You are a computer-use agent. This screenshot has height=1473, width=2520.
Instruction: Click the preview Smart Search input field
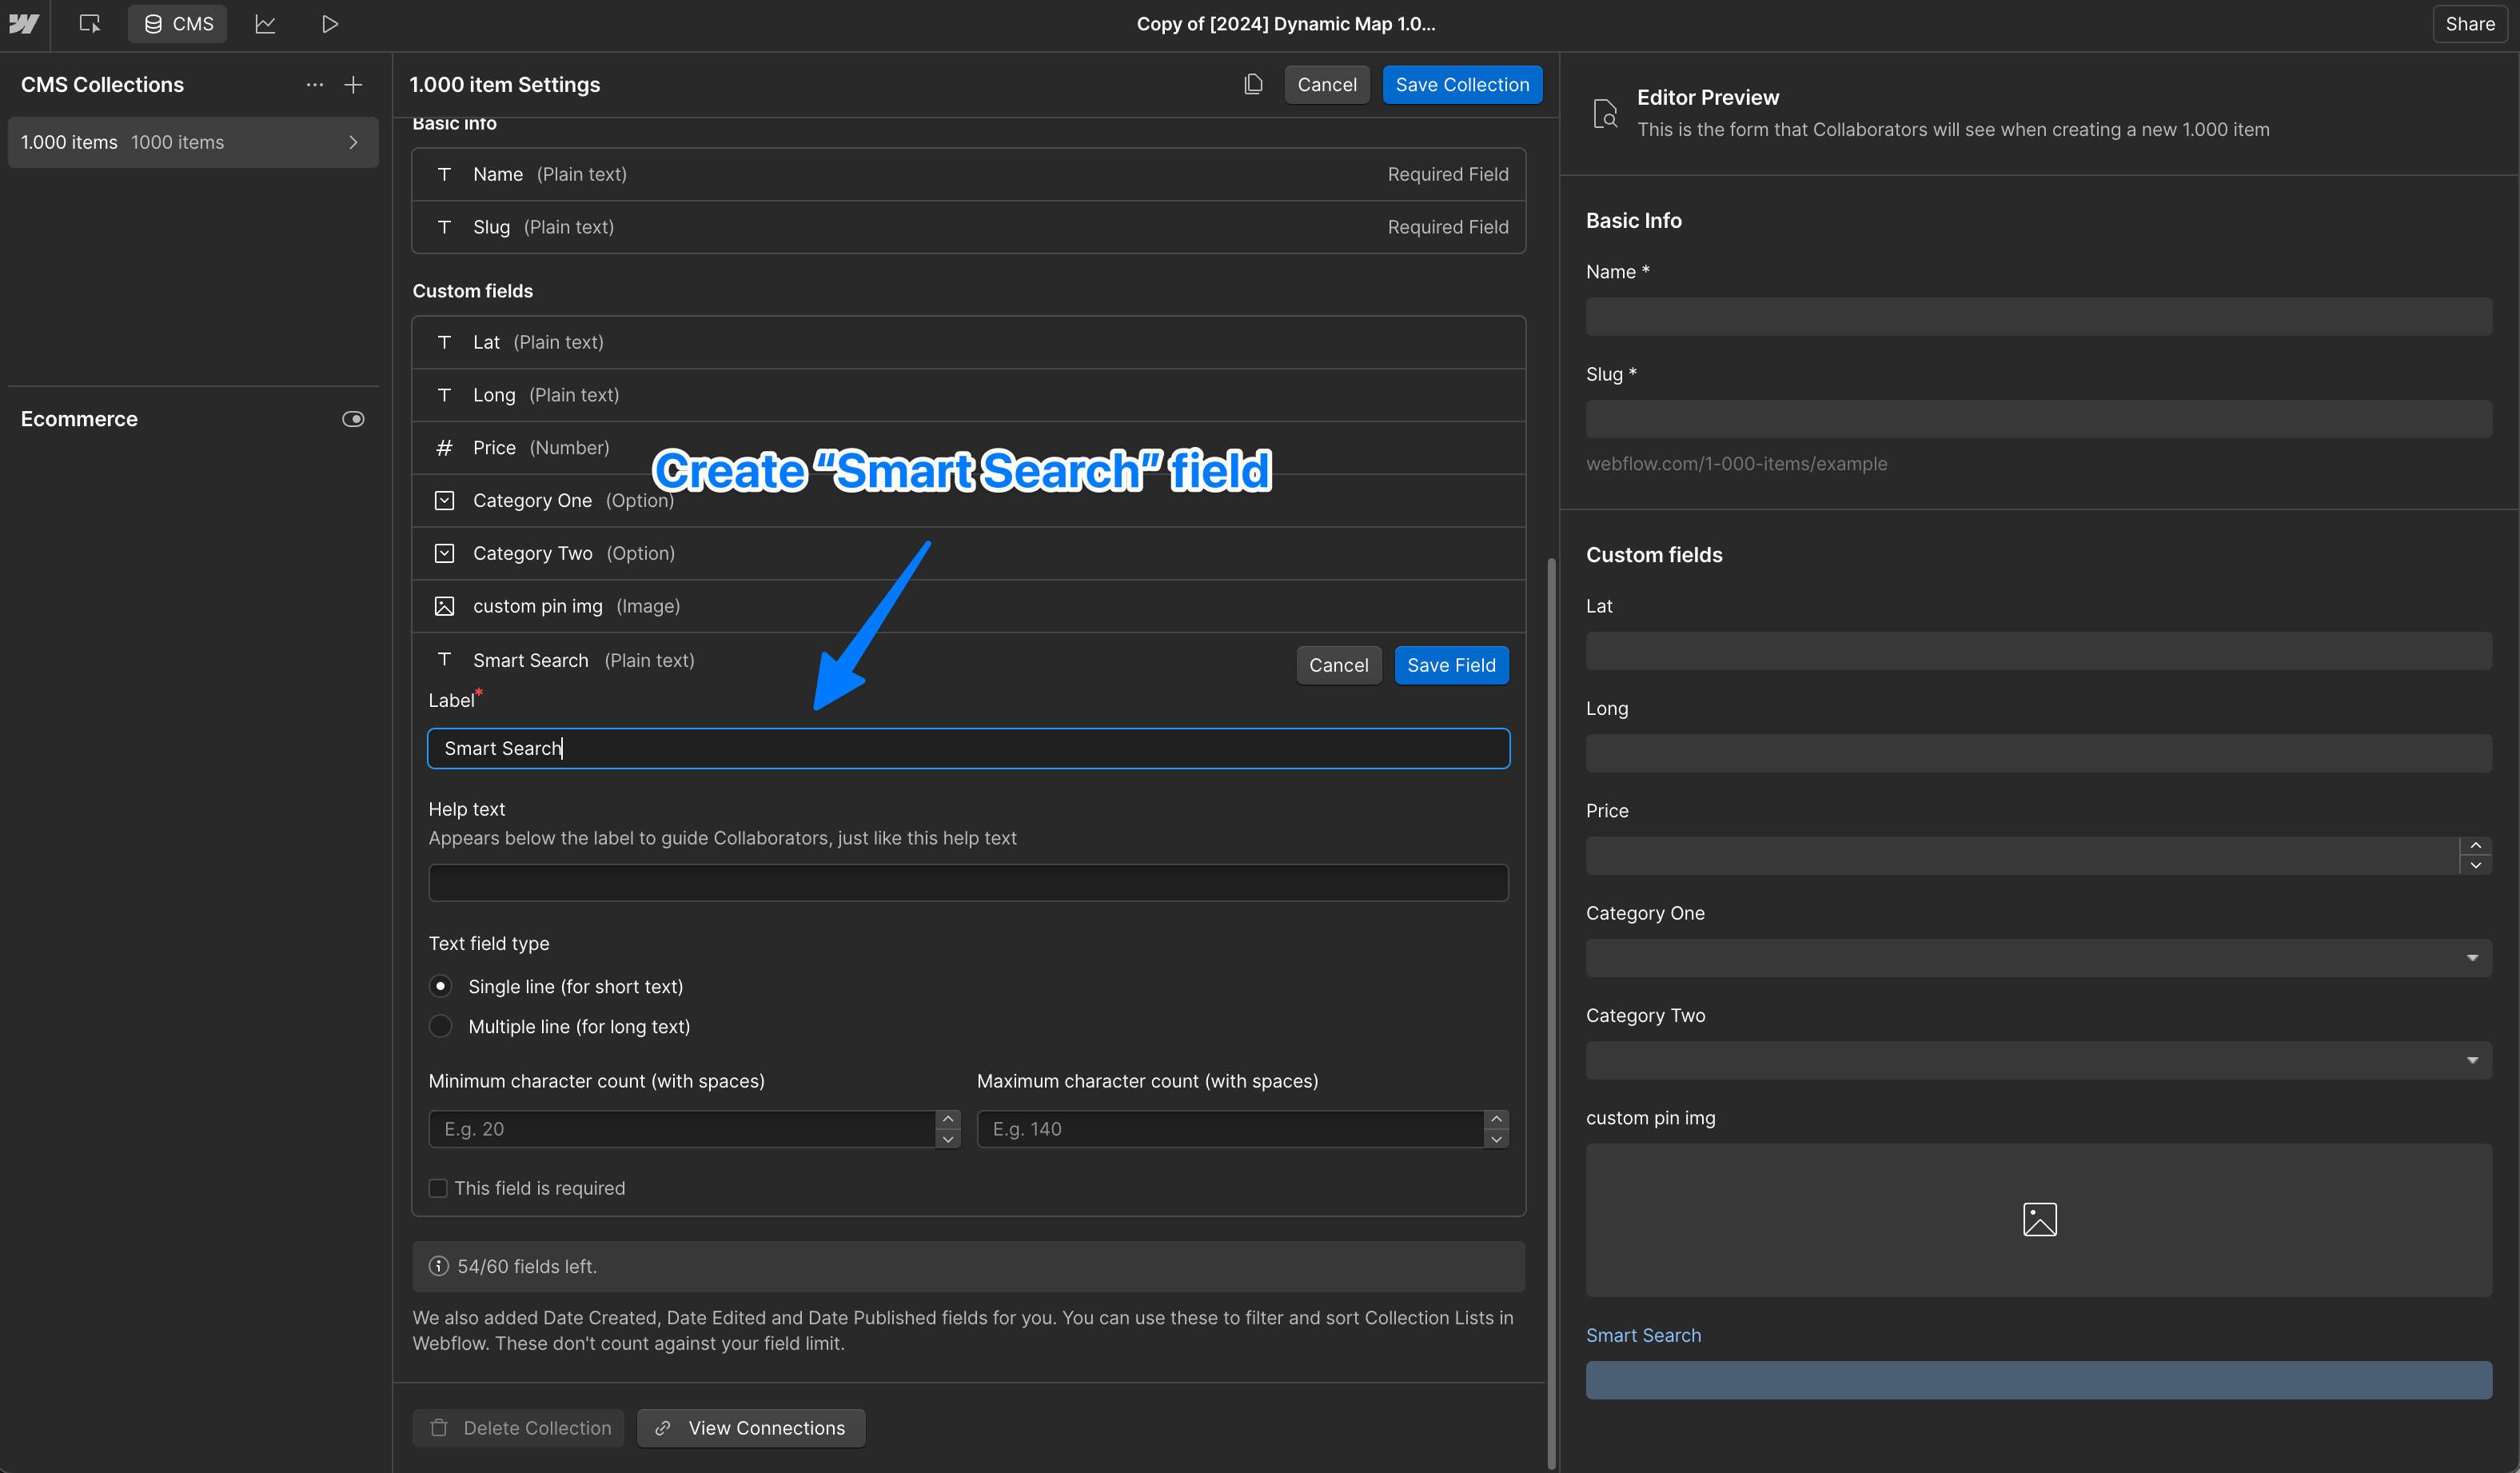2038,1380
